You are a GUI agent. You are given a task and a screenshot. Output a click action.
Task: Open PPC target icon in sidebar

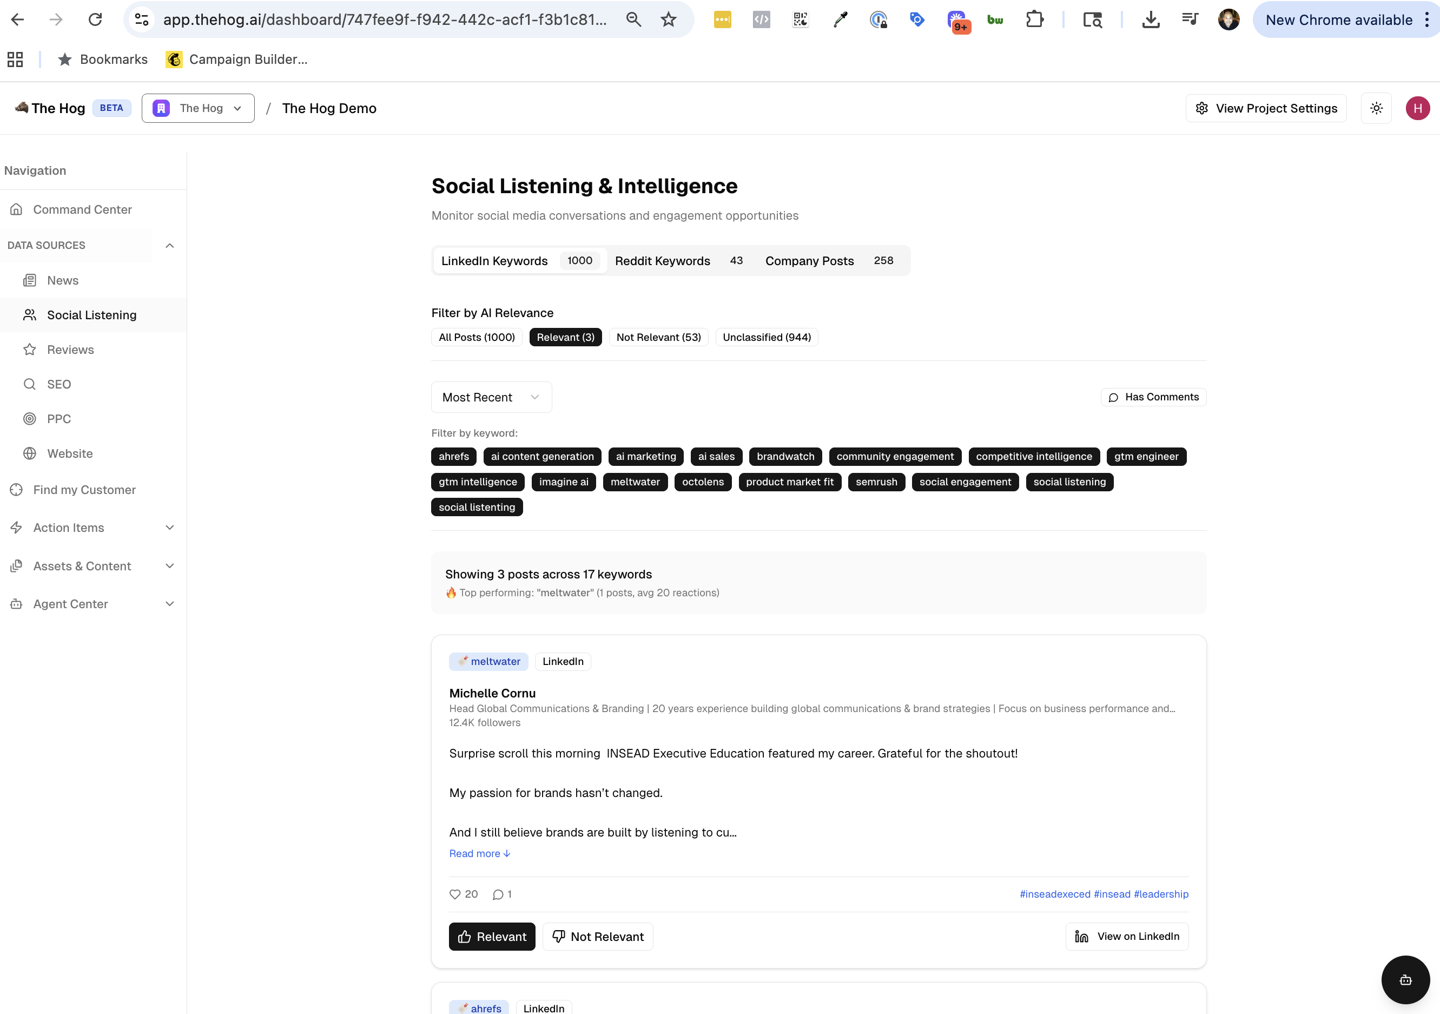tap(29, 418)
